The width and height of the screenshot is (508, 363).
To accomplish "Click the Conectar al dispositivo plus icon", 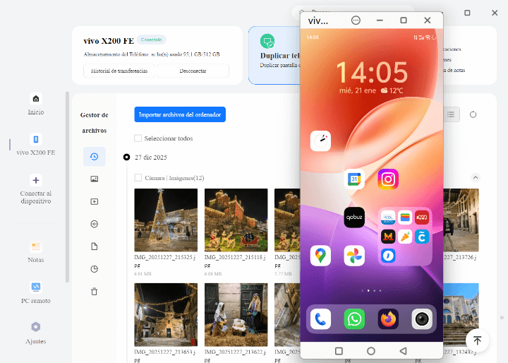I will click(x=36, y=180).
